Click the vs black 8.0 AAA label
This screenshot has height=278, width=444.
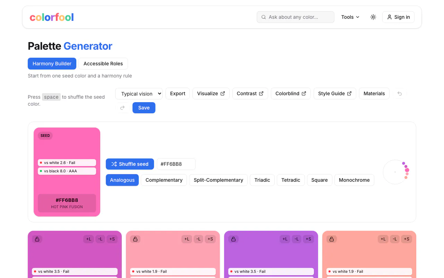pos(67,171)
